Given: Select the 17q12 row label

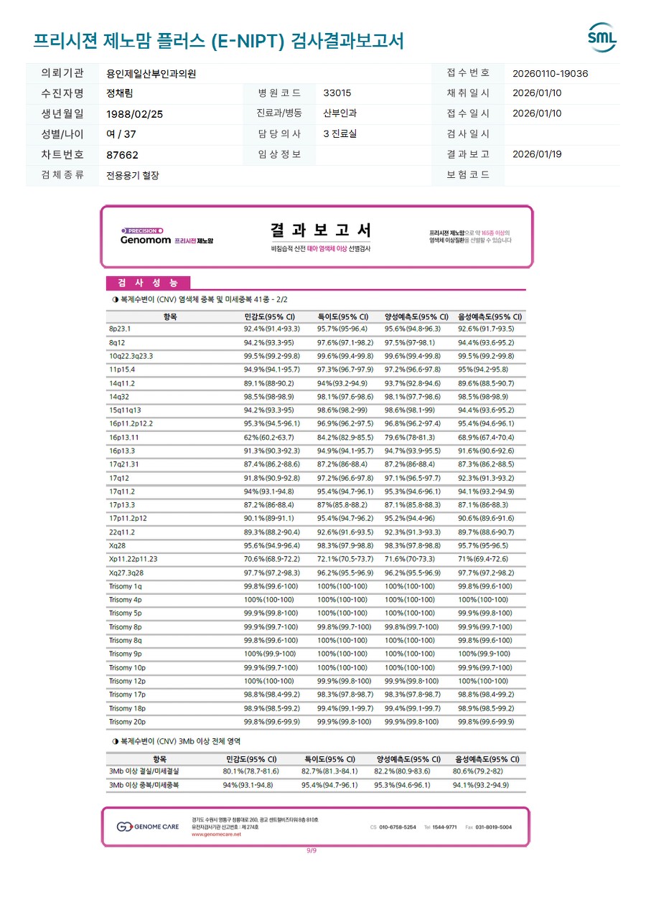Looking at the screenshot, I should (119, 478).
